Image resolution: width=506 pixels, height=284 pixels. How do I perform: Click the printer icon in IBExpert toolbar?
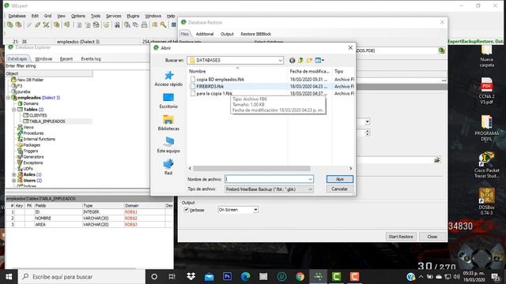click(144, 24)
